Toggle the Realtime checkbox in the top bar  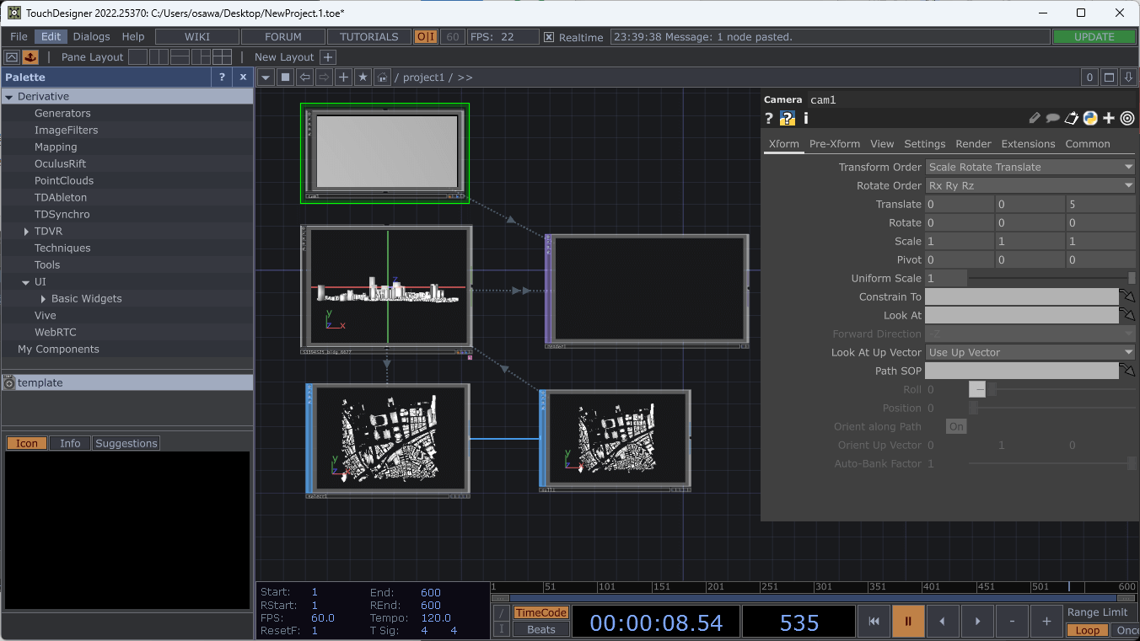point(551,36)
